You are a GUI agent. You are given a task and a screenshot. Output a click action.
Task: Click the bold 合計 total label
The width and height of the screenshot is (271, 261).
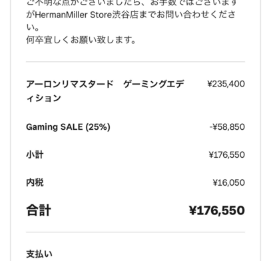pos(39,210)
